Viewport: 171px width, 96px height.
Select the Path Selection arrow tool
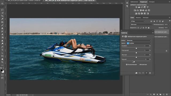coord(2,53)
